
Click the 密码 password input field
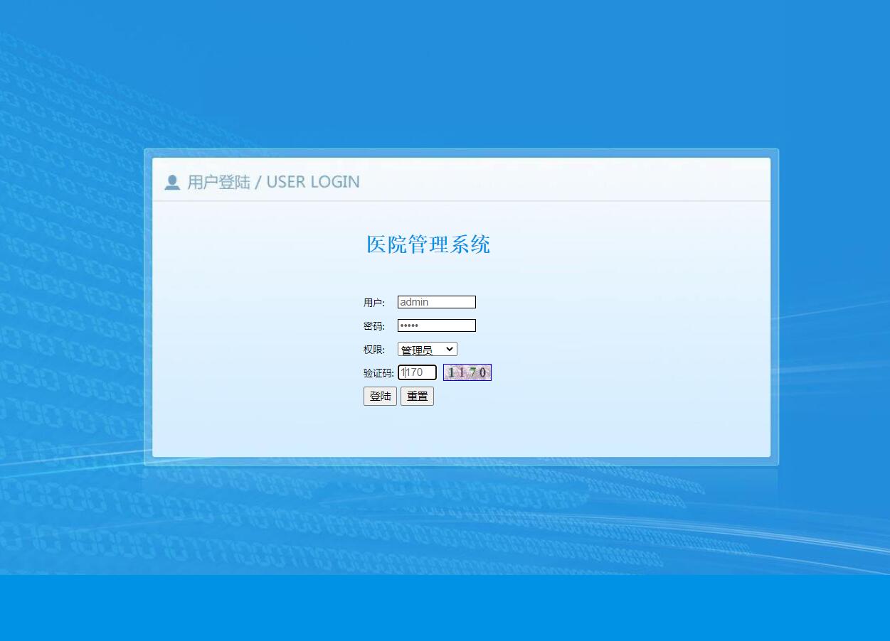click(x=436, y=325)
